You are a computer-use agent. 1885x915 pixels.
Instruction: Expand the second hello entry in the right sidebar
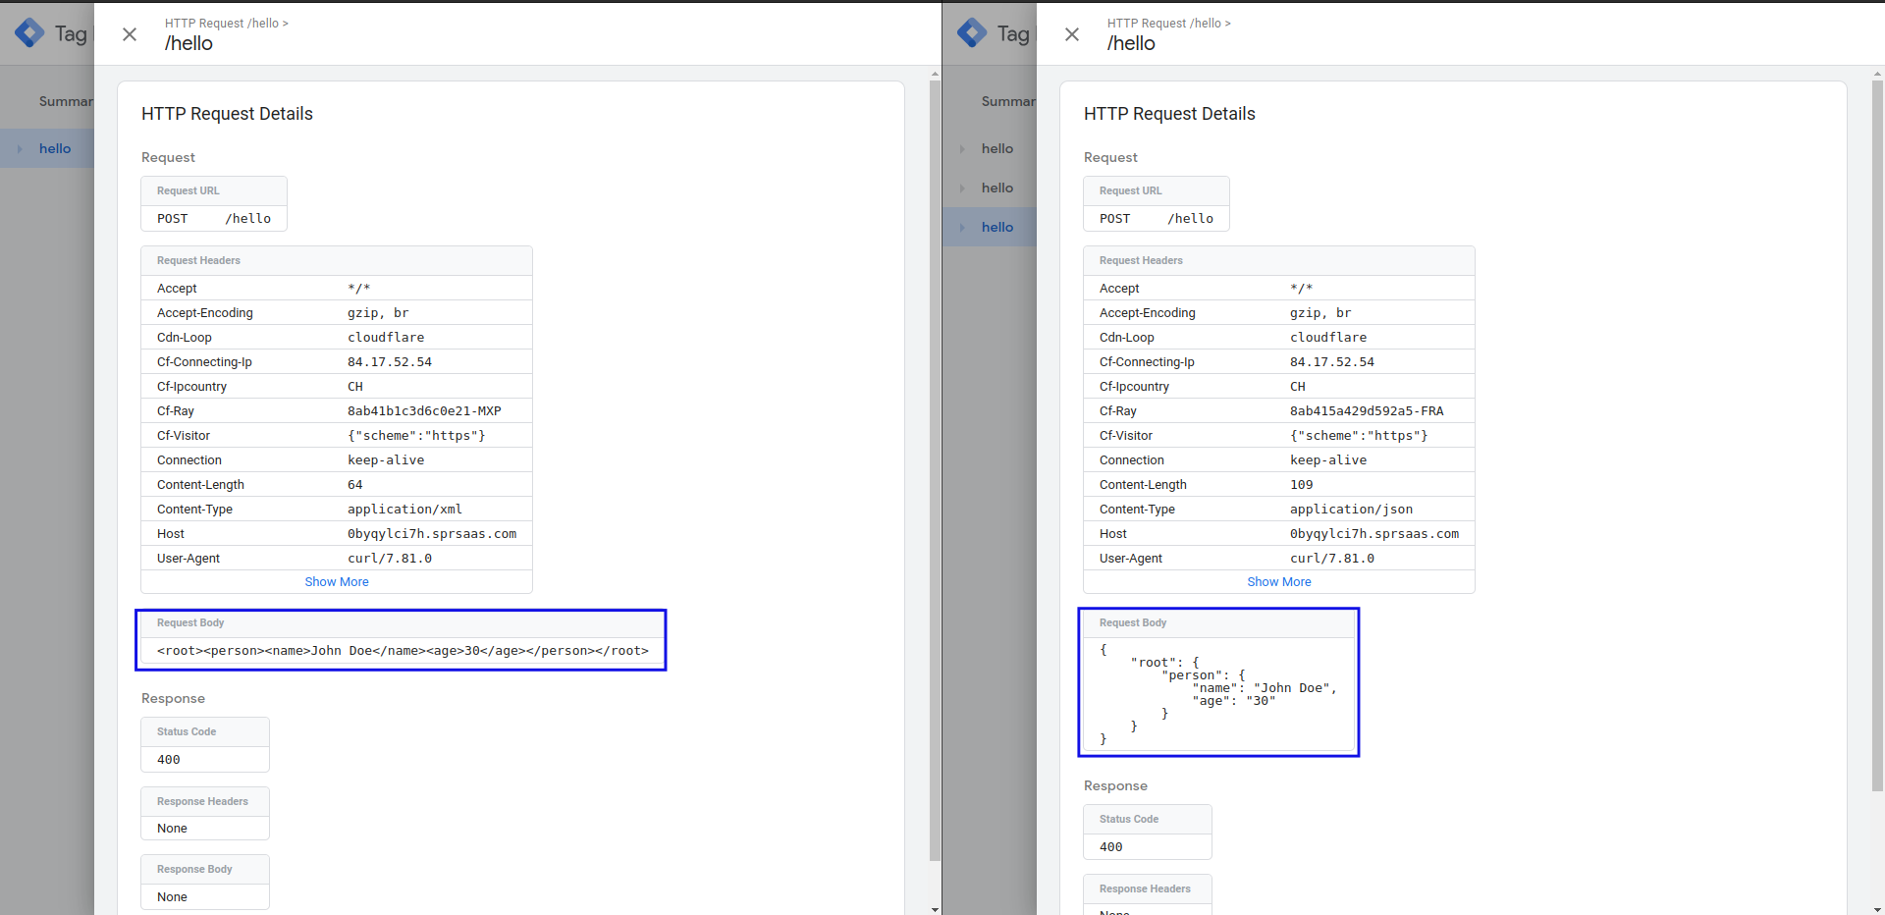pyautogui.click(x=962, y=188)
